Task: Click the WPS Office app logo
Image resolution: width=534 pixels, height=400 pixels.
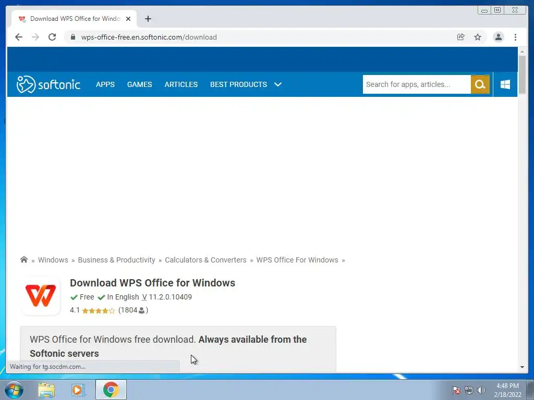Action: point(41,296)
